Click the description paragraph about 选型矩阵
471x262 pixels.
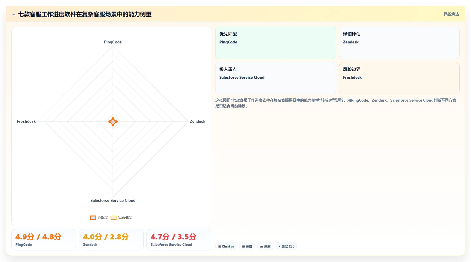coord(336,103)
